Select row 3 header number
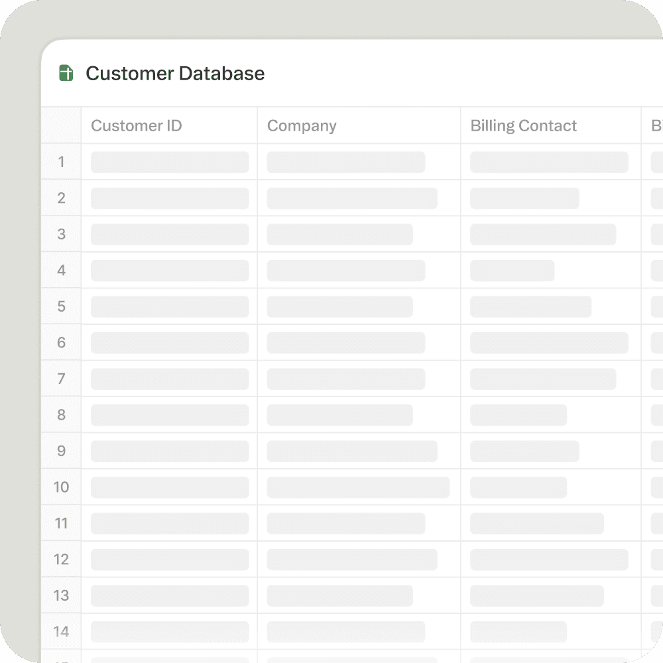The image size is (663, 663). (x=61, y=234)
